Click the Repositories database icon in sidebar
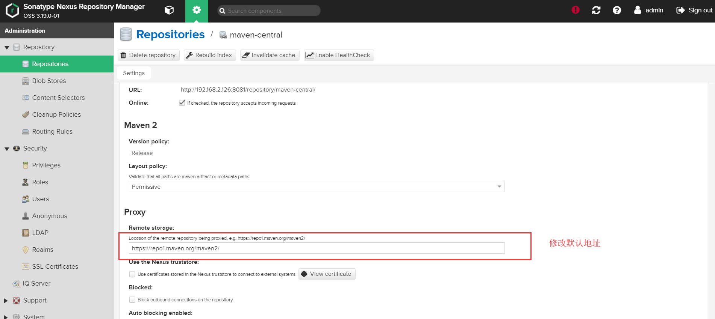 coord(26,64)
